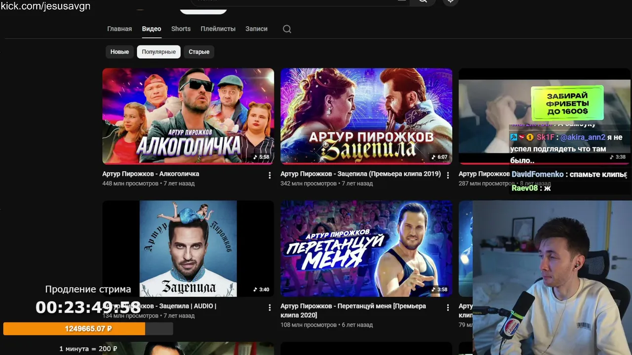Open options menu for Алкоголичка video
The width and height of the screenshot is (632, 355).
(x=270, y=175)
